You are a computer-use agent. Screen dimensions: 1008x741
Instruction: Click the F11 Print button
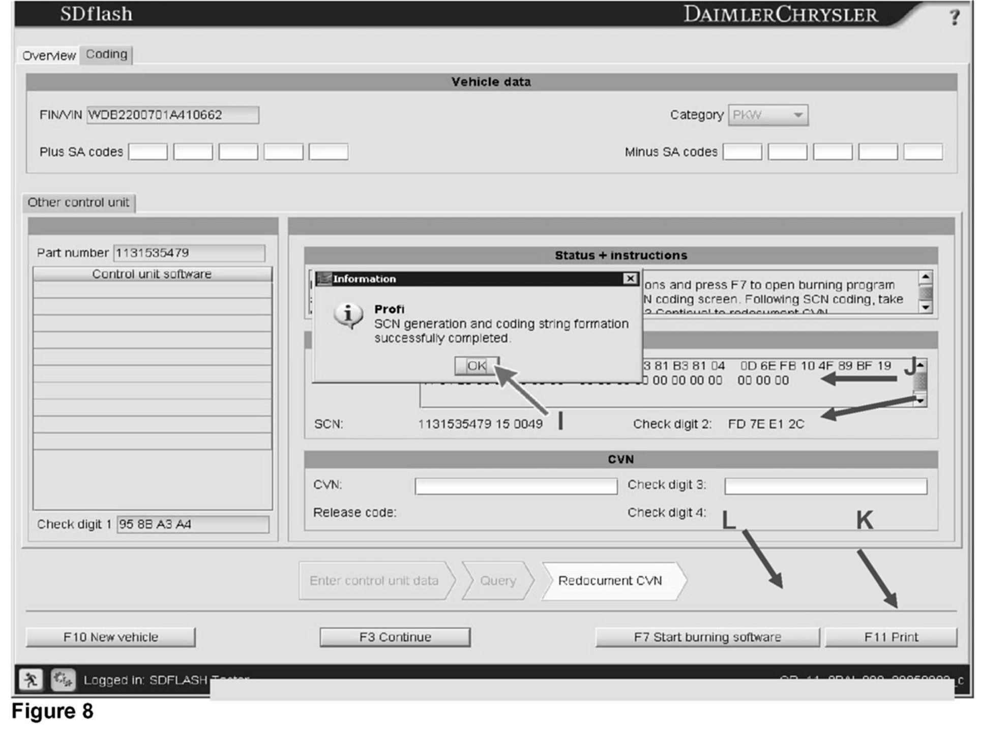[891, 637]
